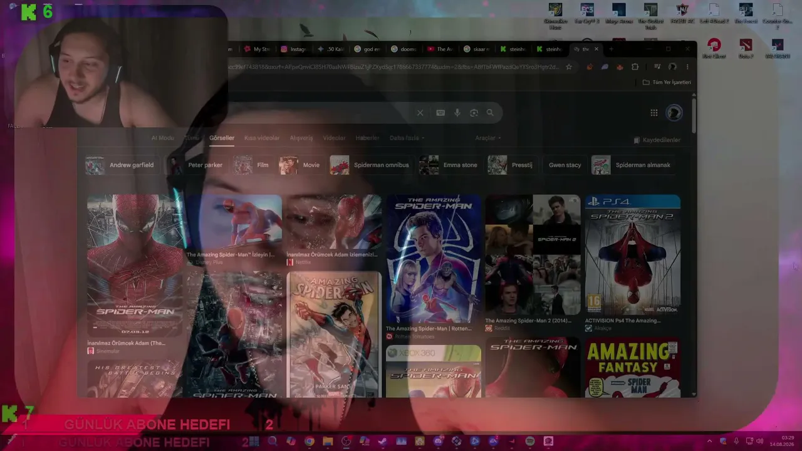This screenshot has width=802, height=451.
Task: Filter images by Gwen stacy chip
Action: (x=565, y=165)
